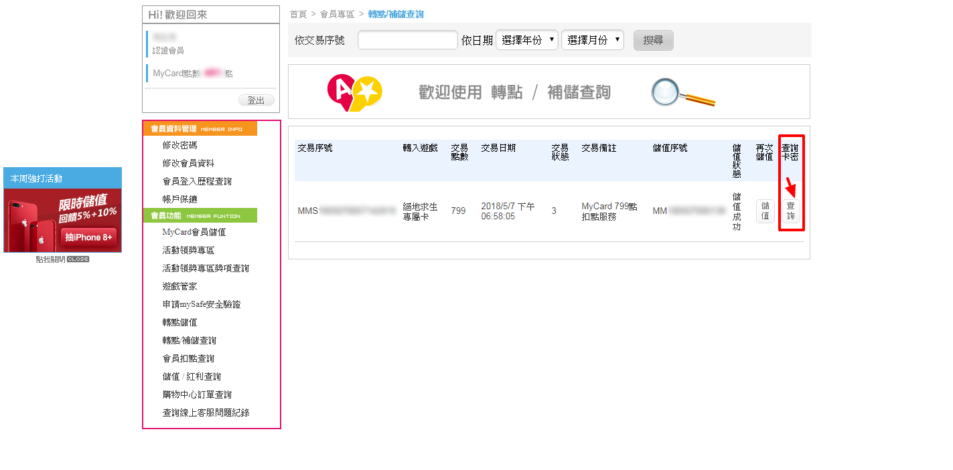
Task: Click the 2018/5/7 transaction date cell
Action: [x=508, y=211]
